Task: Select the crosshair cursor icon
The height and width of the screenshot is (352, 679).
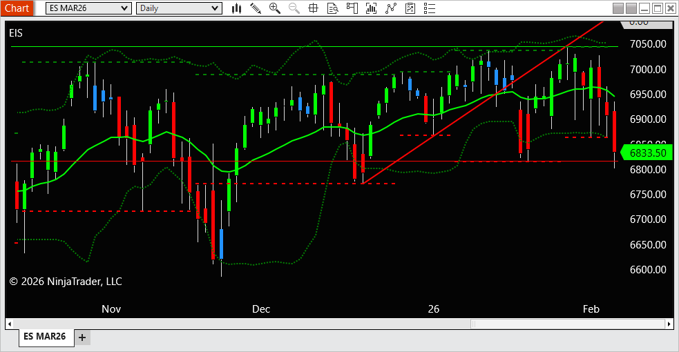Action: [x=313, y=8]
